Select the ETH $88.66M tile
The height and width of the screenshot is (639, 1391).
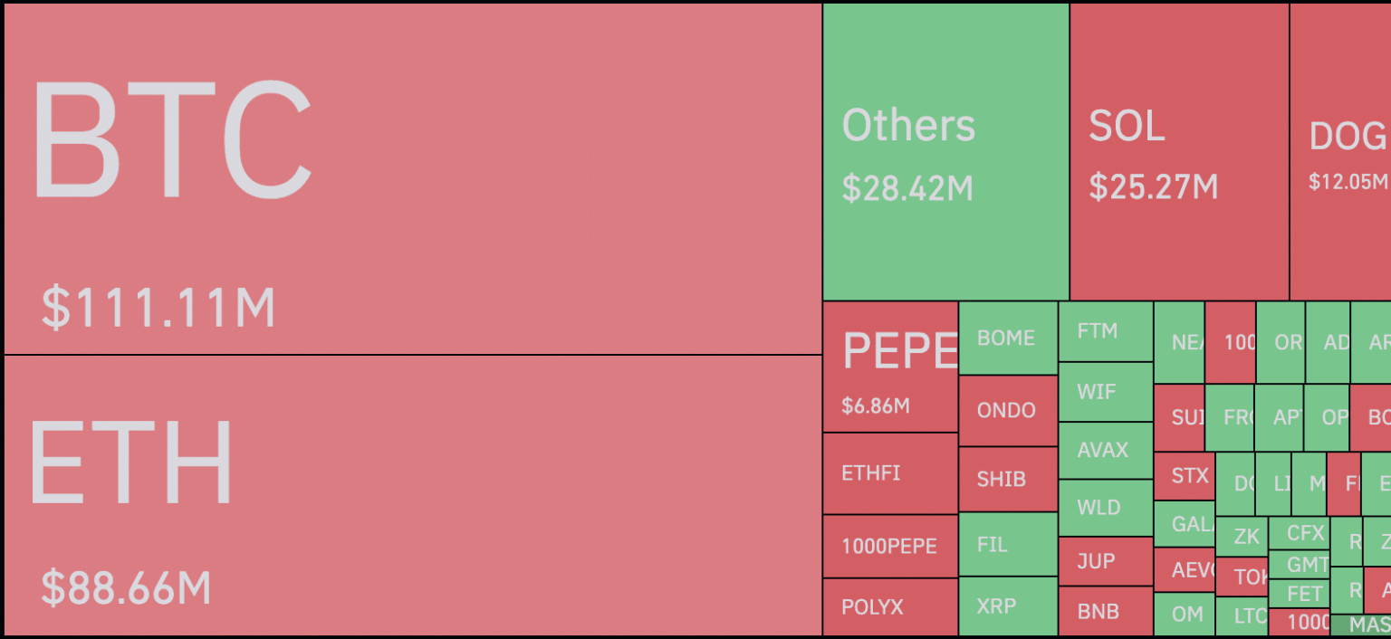pos(412,495)
